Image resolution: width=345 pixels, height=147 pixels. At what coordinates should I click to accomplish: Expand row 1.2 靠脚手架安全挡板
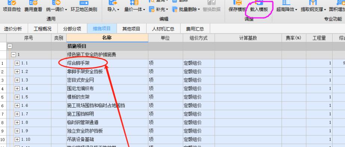pos(17,71)
